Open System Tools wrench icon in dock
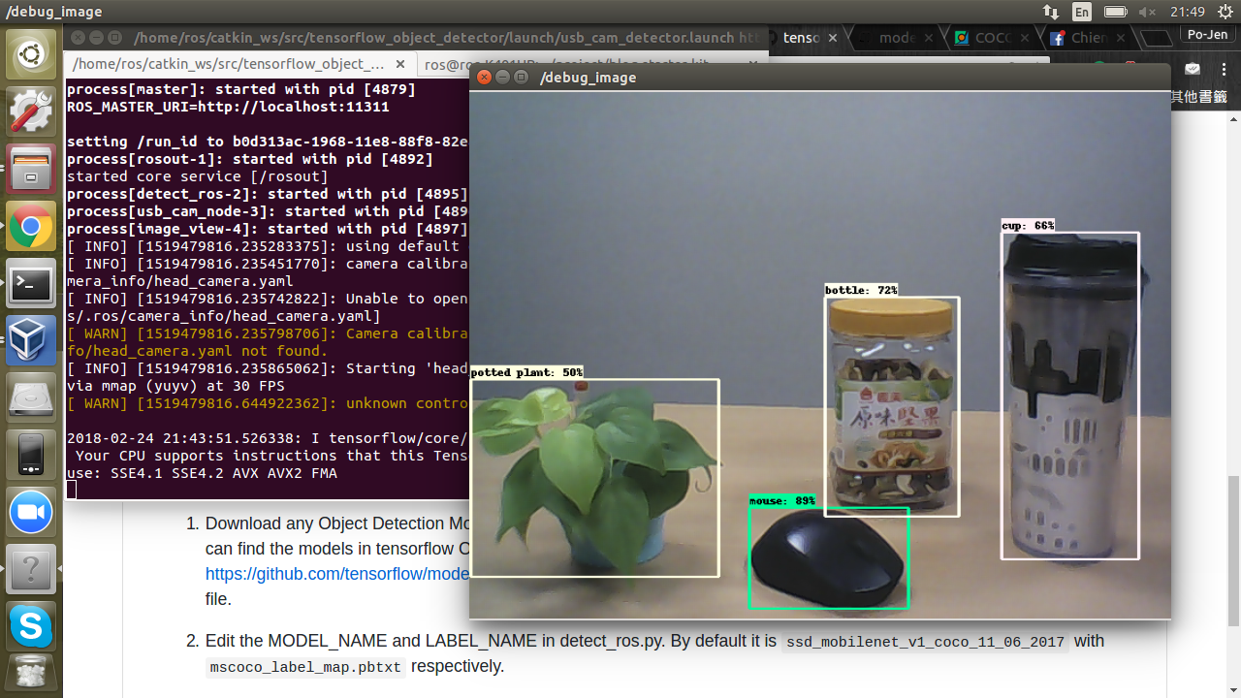This screenshot has height=698, width=1241. (x=31, y=111)
